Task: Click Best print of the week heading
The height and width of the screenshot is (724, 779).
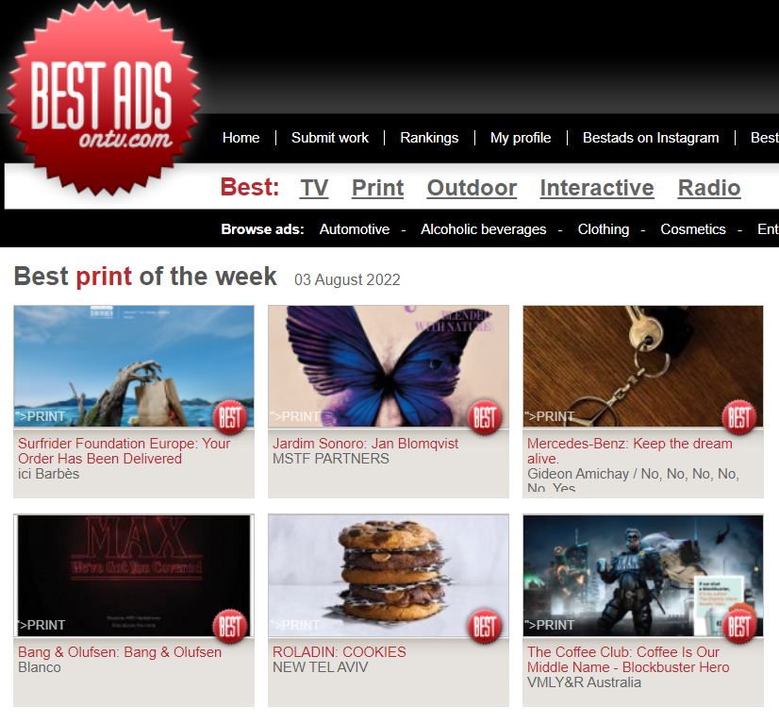Action: pyautogui.click(x=145, y=277)
